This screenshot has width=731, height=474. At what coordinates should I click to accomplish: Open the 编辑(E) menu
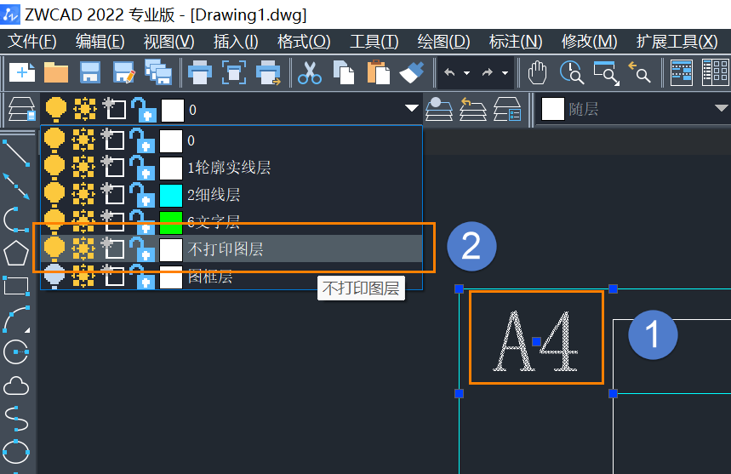pos(100,42)
